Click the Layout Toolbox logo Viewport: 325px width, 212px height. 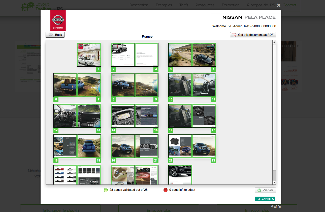(42, 6)
